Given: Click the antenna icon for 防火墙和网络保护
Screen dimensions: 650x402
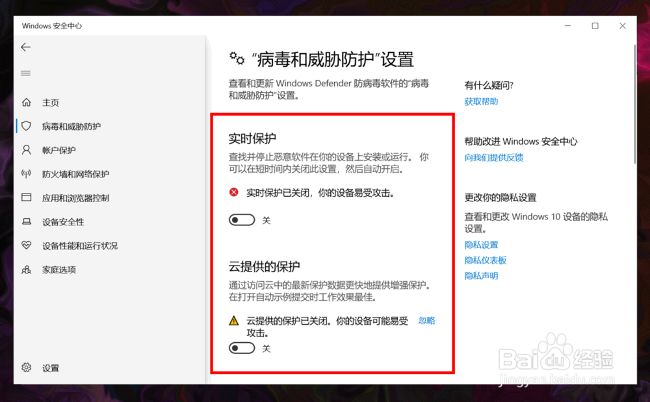Looking at the screenshot, I should tap(27, 174).
